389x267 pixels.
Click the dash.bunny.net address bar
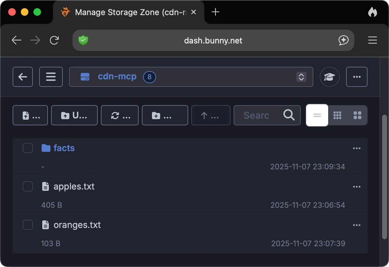(213, 40)
